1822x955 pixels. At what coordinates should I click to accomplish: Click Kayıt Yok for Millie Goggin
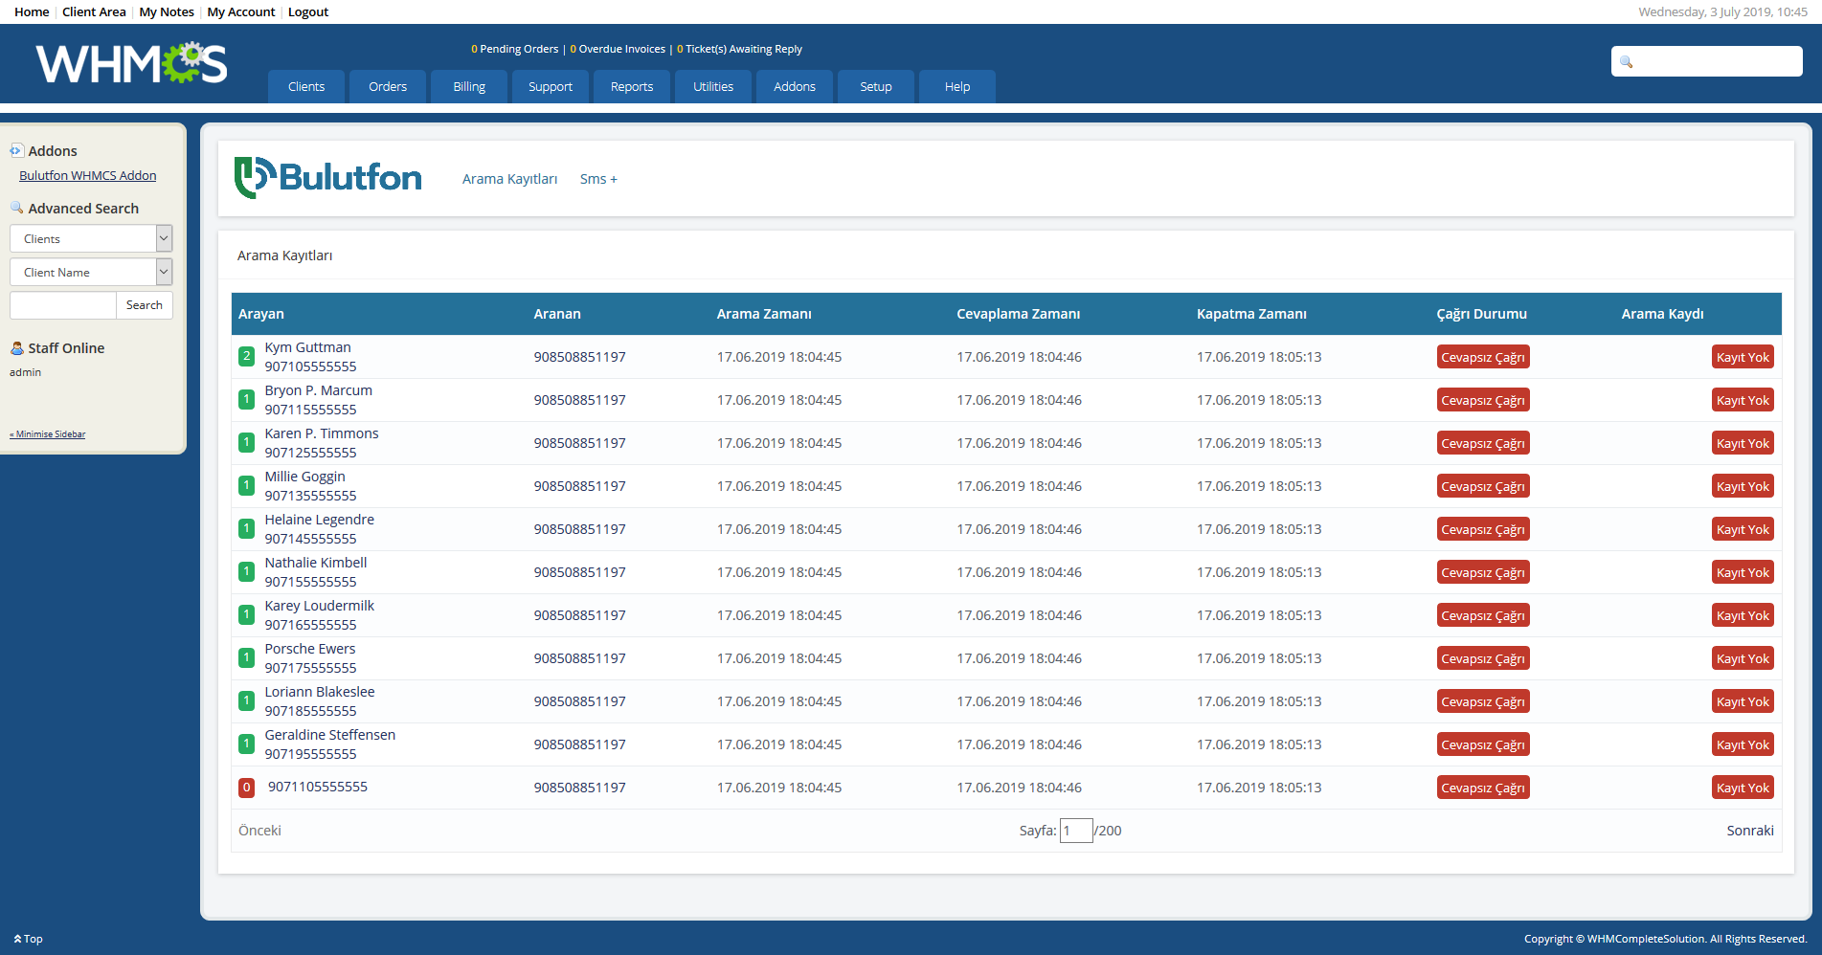[1742, 485]
